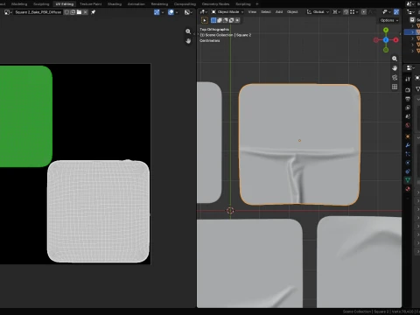Choose the Intersect selection mode icon
Screen dimensions: 420x315
[x=237, y=20]
